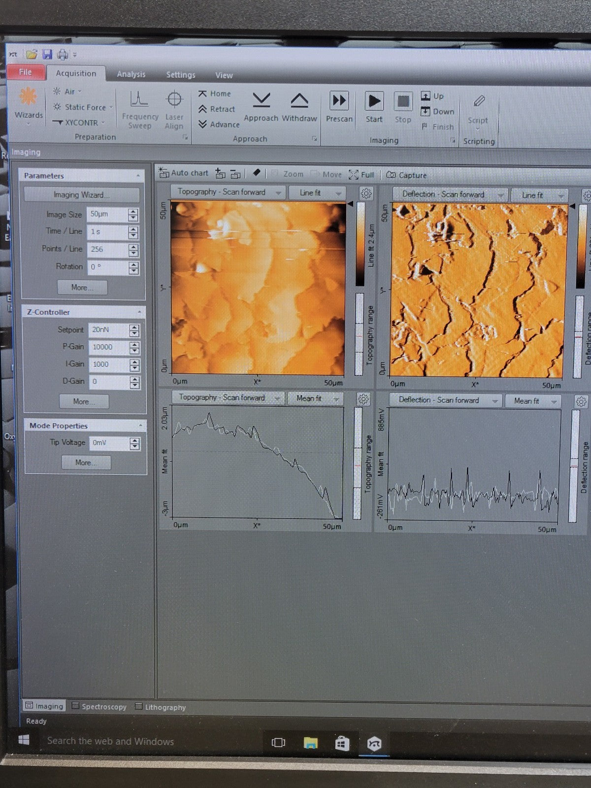Screen dimensions: 591x788
Task: Click the Advance stage icon
Action: tap(202, 125)
